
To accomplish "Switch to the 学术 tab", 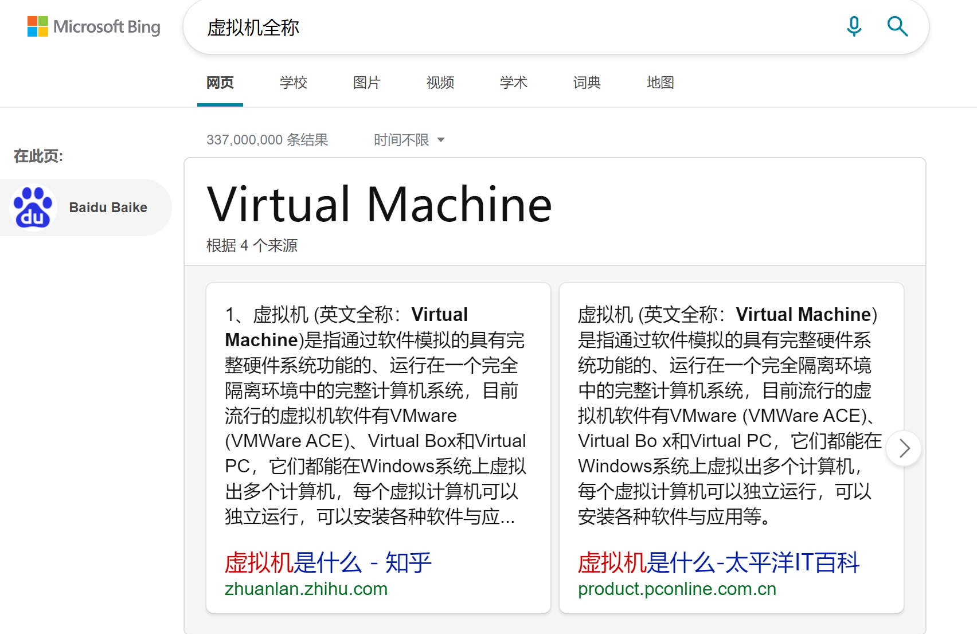I will (x=514, y=83).
